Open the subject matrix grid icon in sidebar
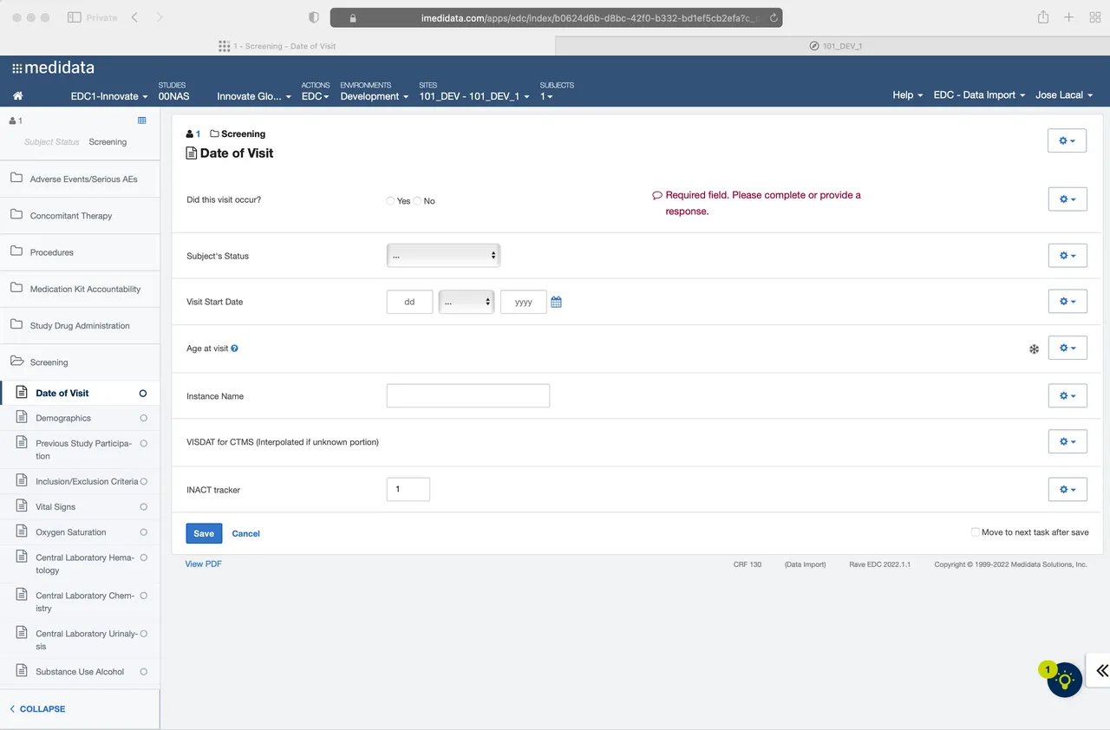 142,118
